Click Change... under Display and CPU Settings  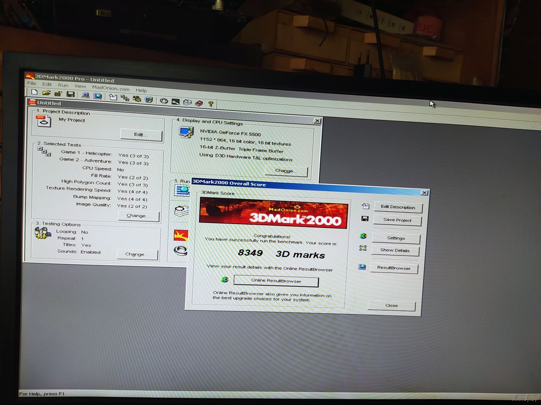286,171
